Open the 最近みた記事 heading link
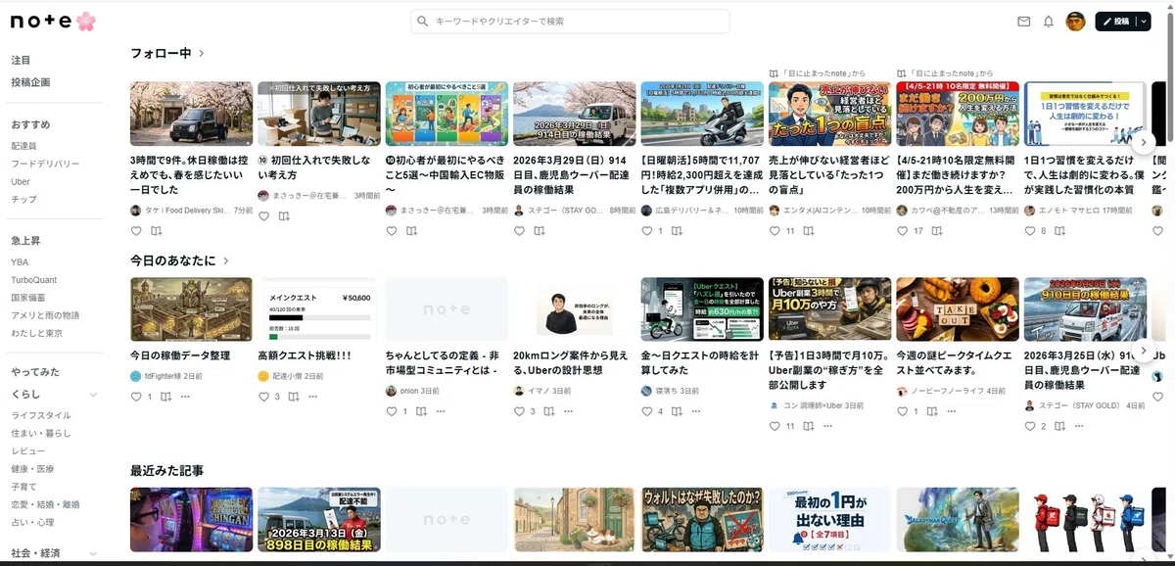 (167, 471)
